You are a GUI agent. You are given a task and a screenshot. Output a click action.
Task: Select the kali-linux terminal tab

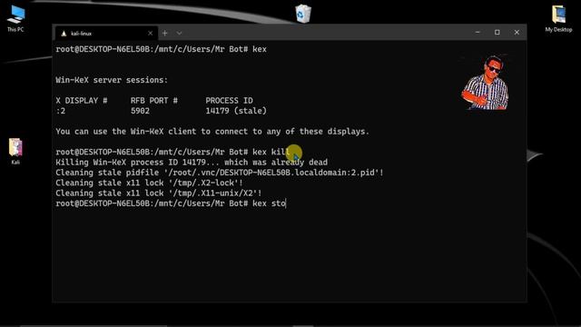[x=106, y=34]
